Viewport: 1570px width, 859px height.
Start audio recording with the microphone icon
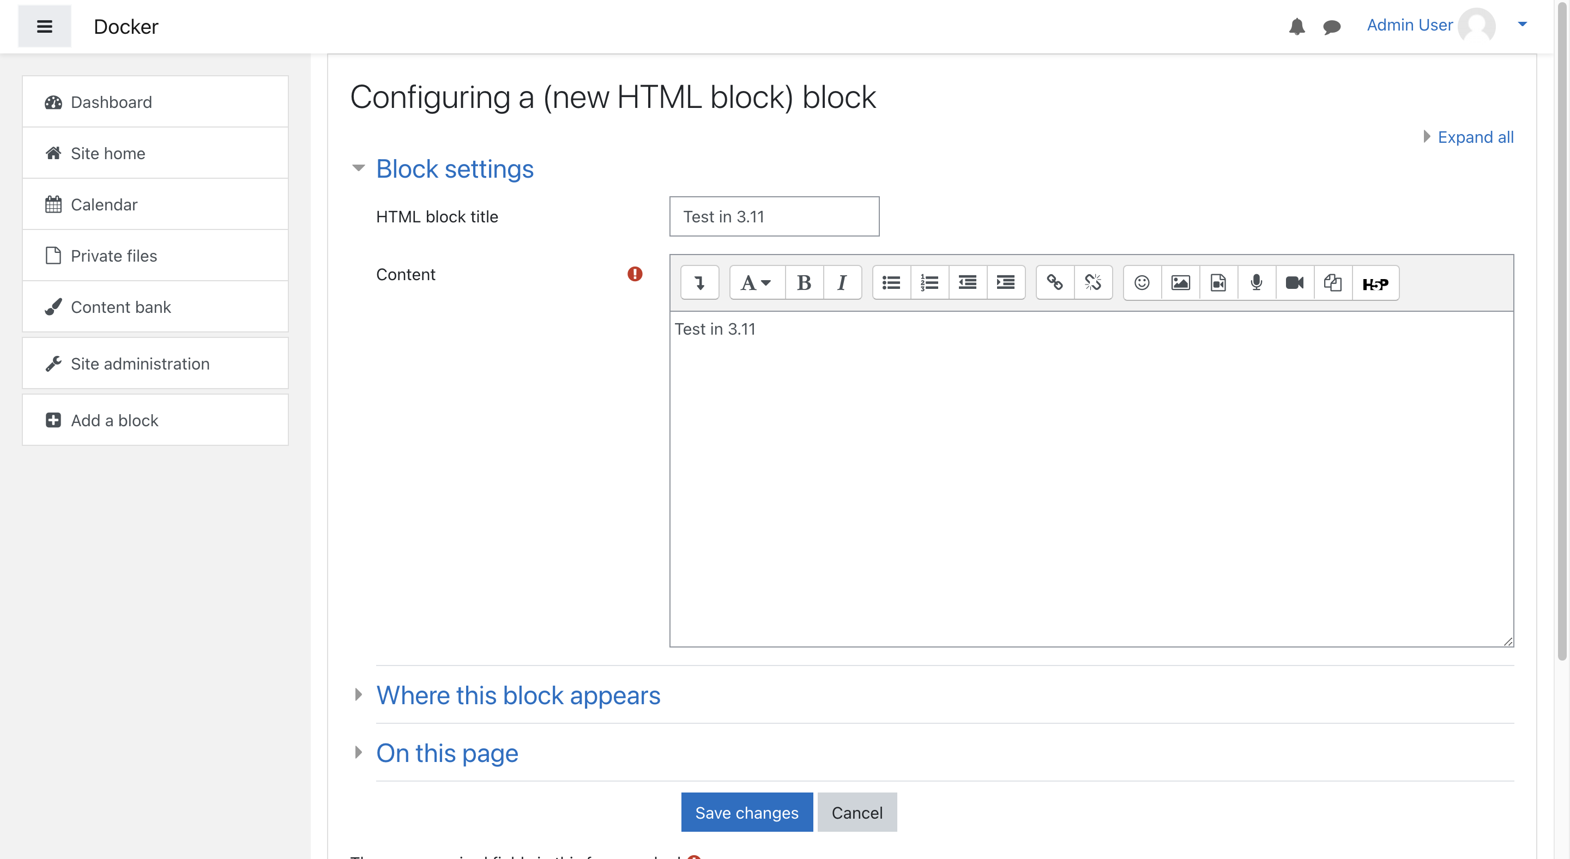click(1257, 283)
